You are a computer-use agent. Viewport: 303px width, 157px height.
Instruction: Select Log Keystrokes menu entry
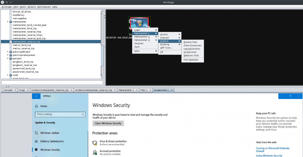point(192,49)
